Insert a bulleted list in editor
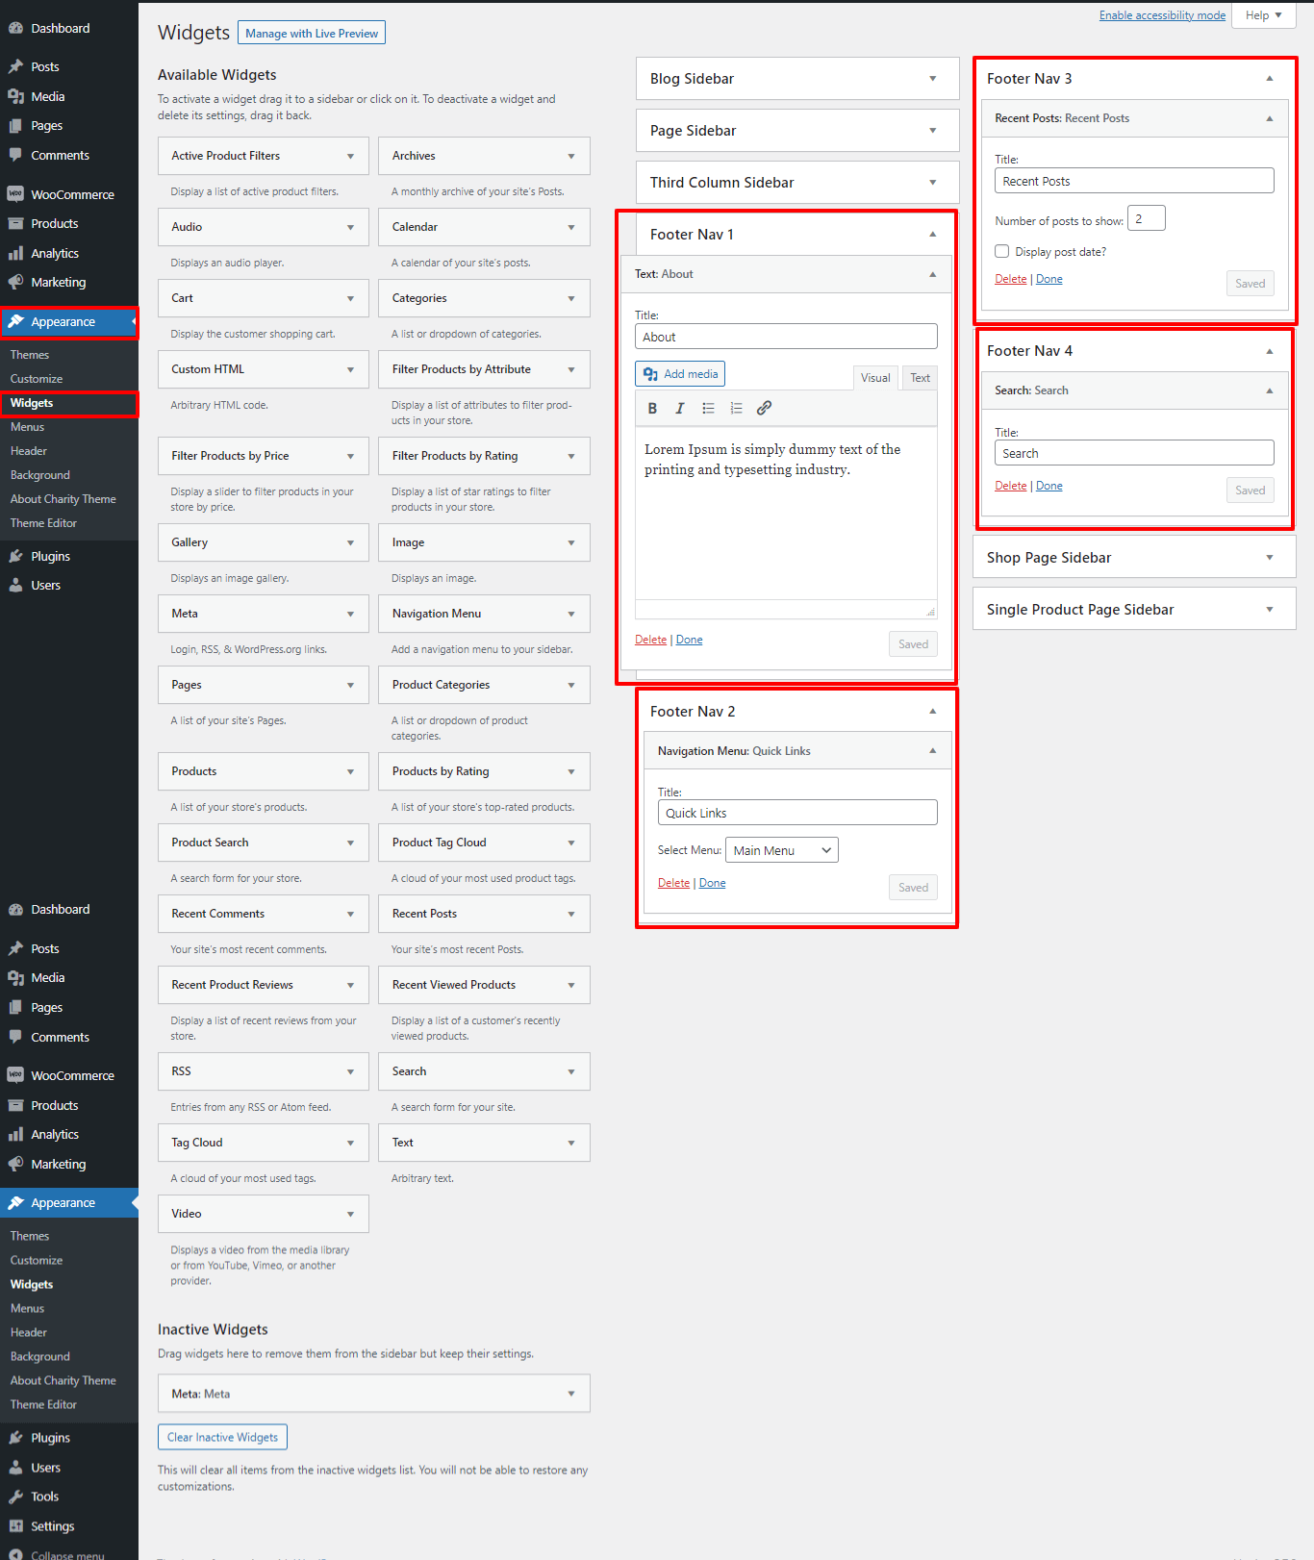Image resolution: width=1314 pixels, height=1560 pixels. click(x=708, y=409)
